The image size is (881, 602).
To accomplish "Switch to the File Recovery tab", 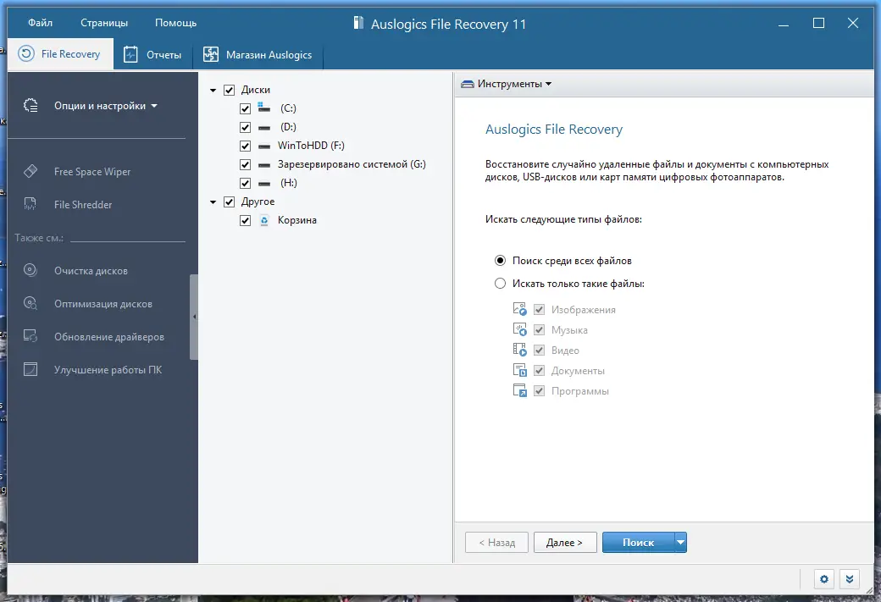I will point(61,54).
